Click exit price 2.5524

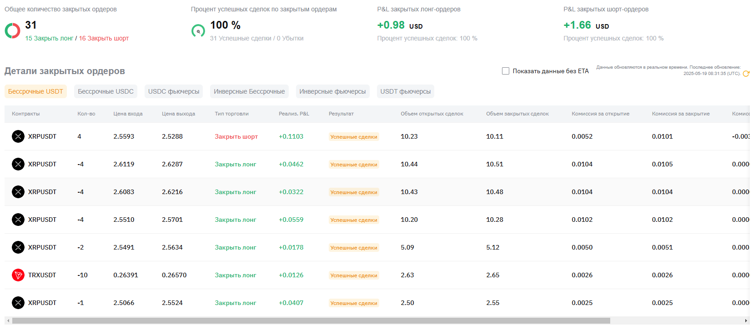(172, 303)
